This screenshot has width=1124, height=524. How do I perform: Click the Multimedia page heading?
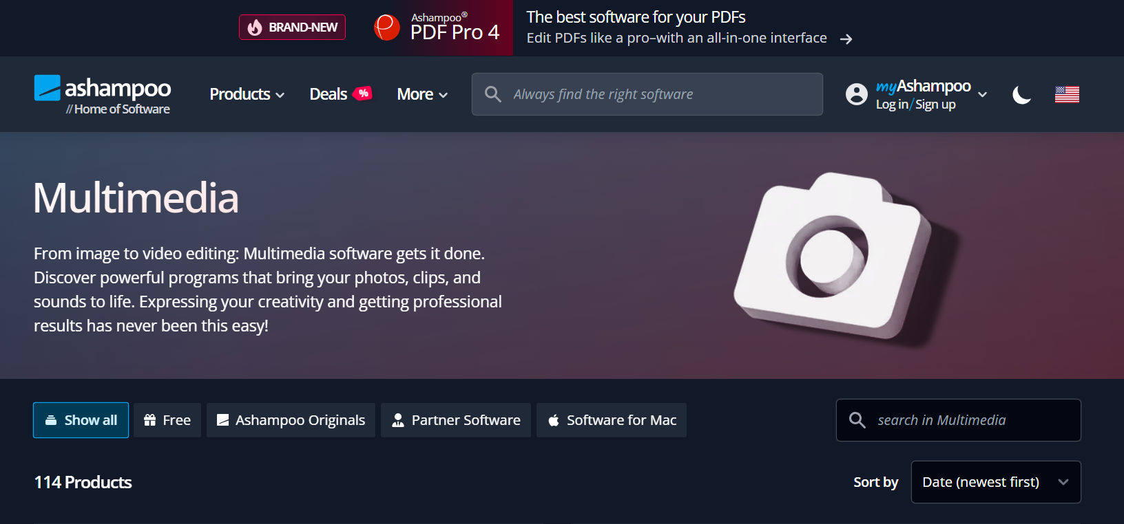pyautogui.click(x=136, y=198)
